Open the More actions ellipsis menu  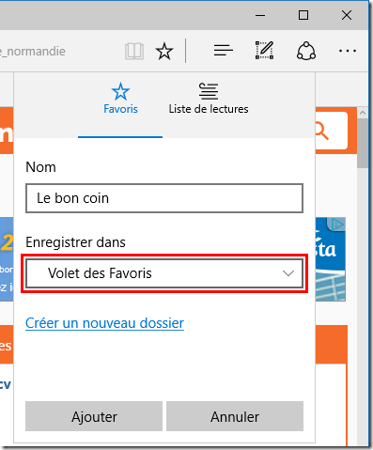point(348,51)
